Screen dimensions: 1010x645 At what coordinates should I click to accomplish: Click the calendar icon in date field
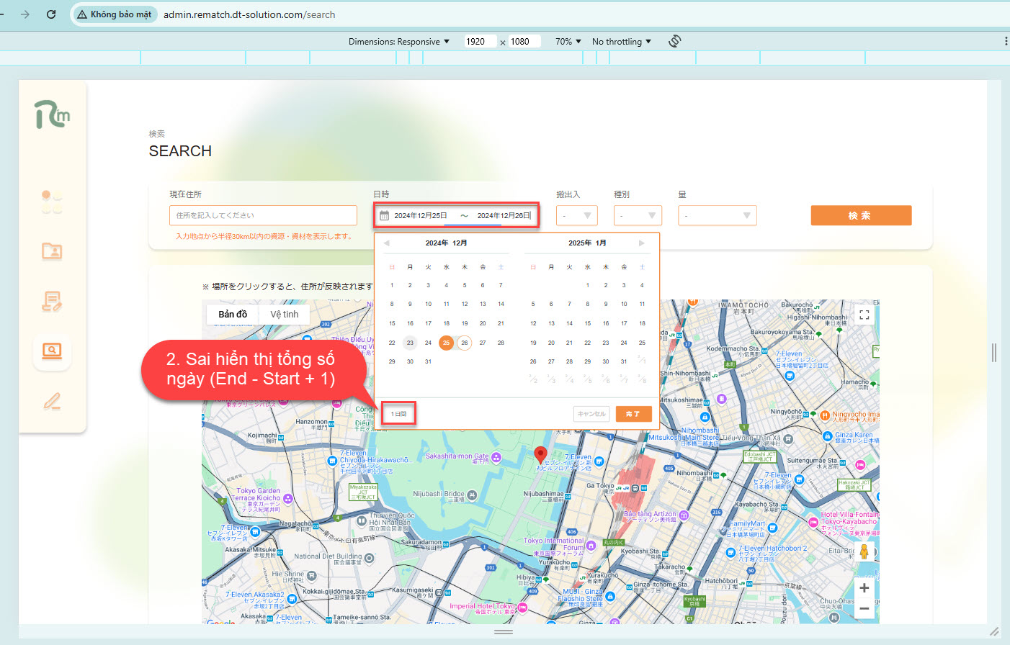pyautogui.click(x=385, y=215)
